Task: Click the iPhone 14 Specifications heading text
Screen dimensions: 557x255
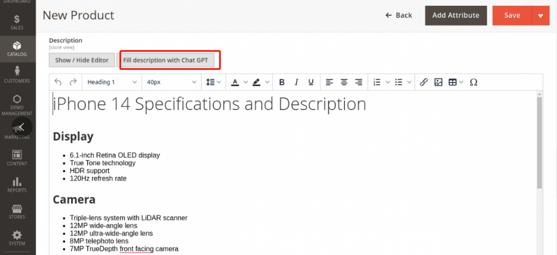Action: click(210, 104)
